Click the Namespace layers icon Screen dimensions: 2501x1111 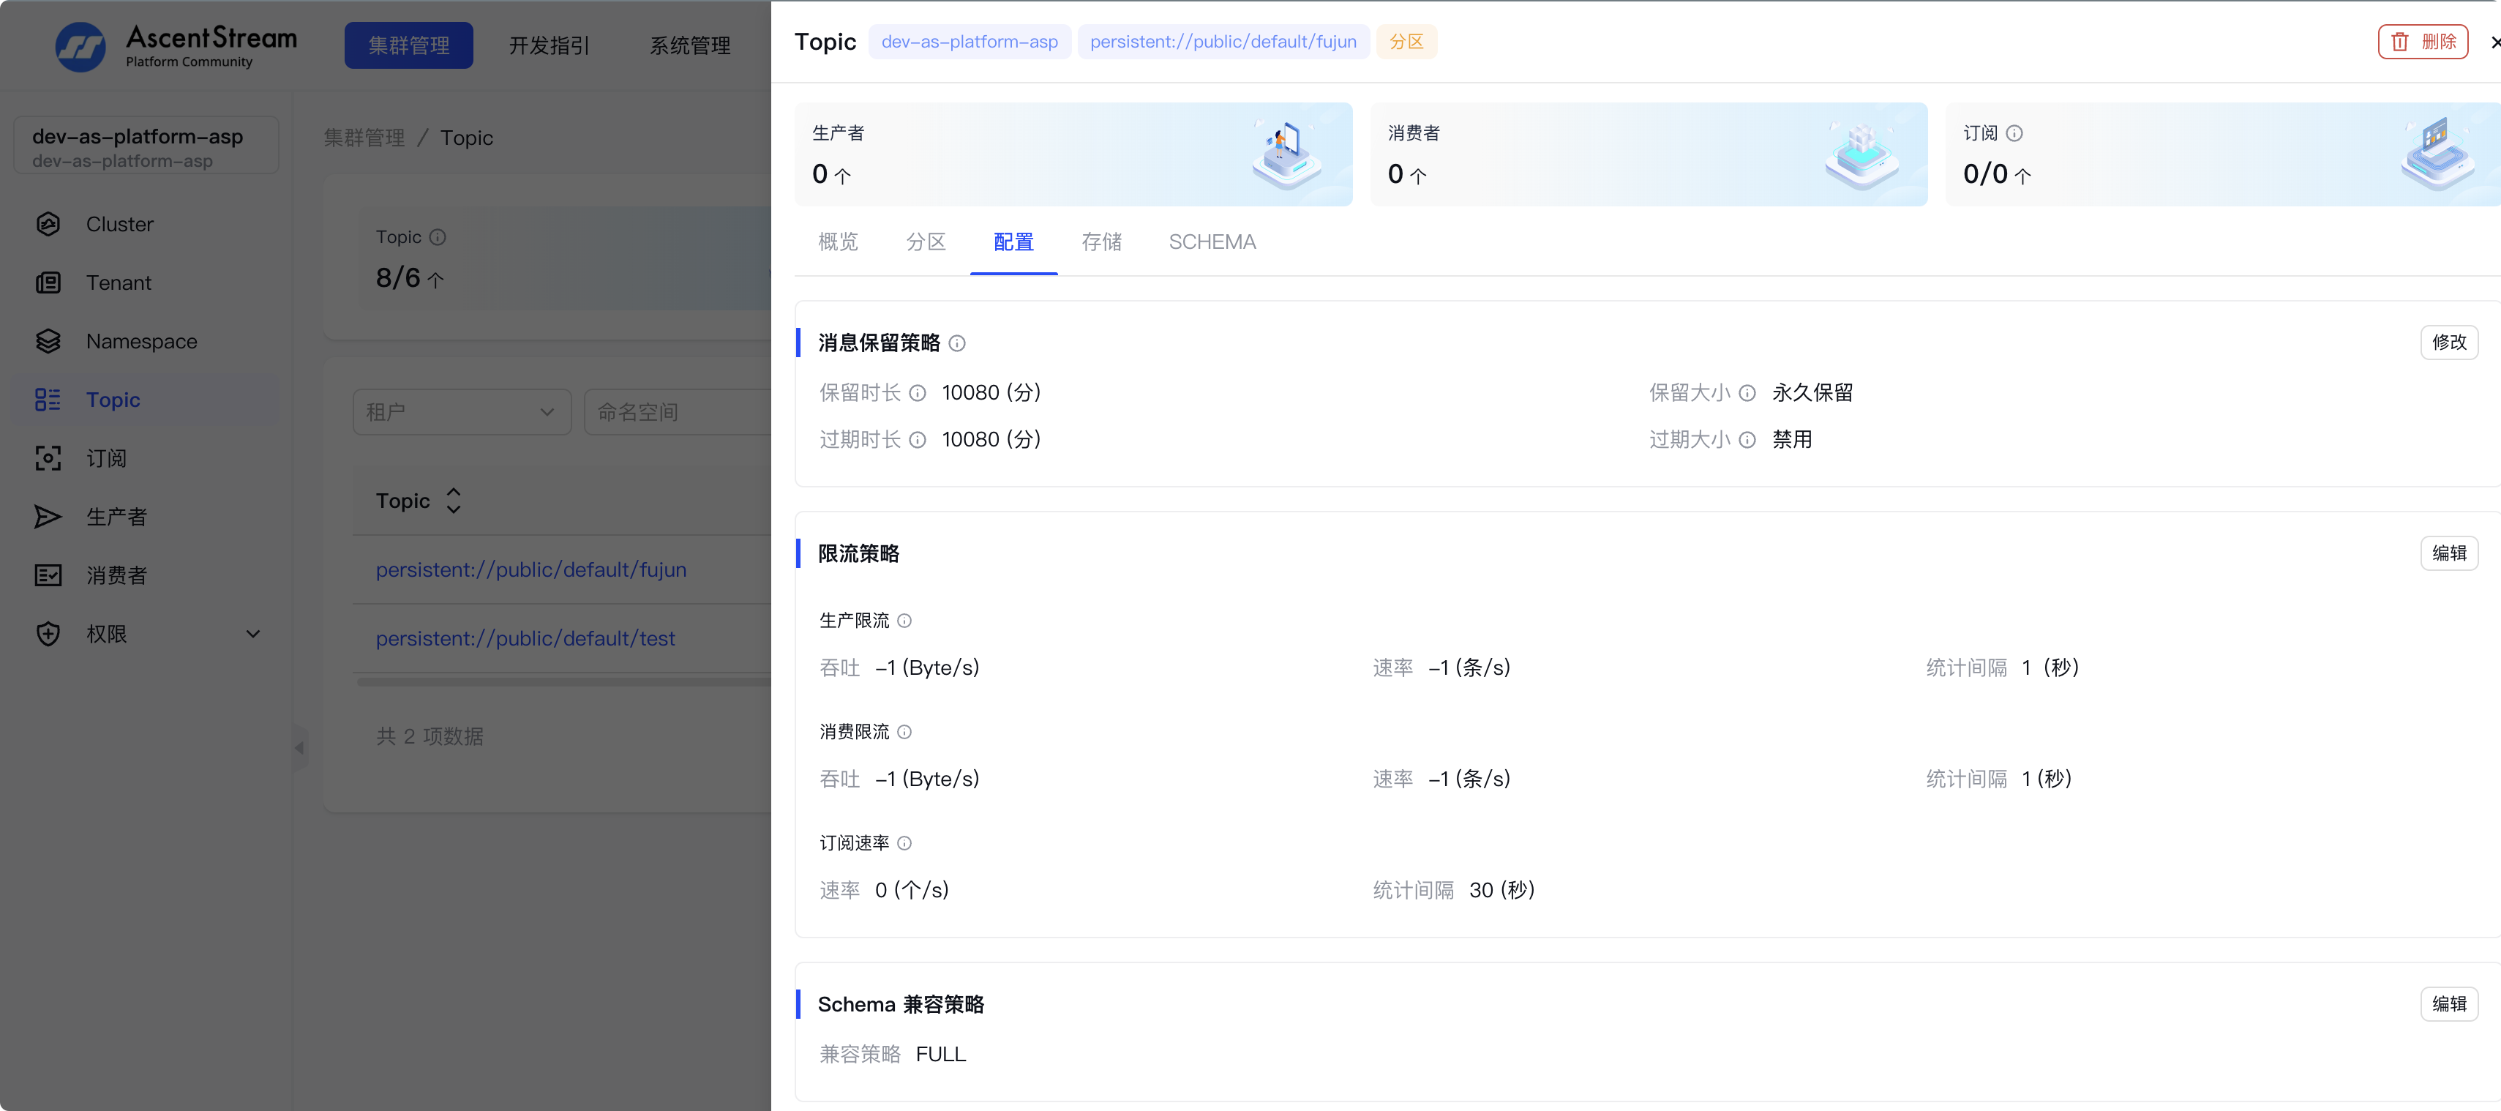click(x=48, y=341)
